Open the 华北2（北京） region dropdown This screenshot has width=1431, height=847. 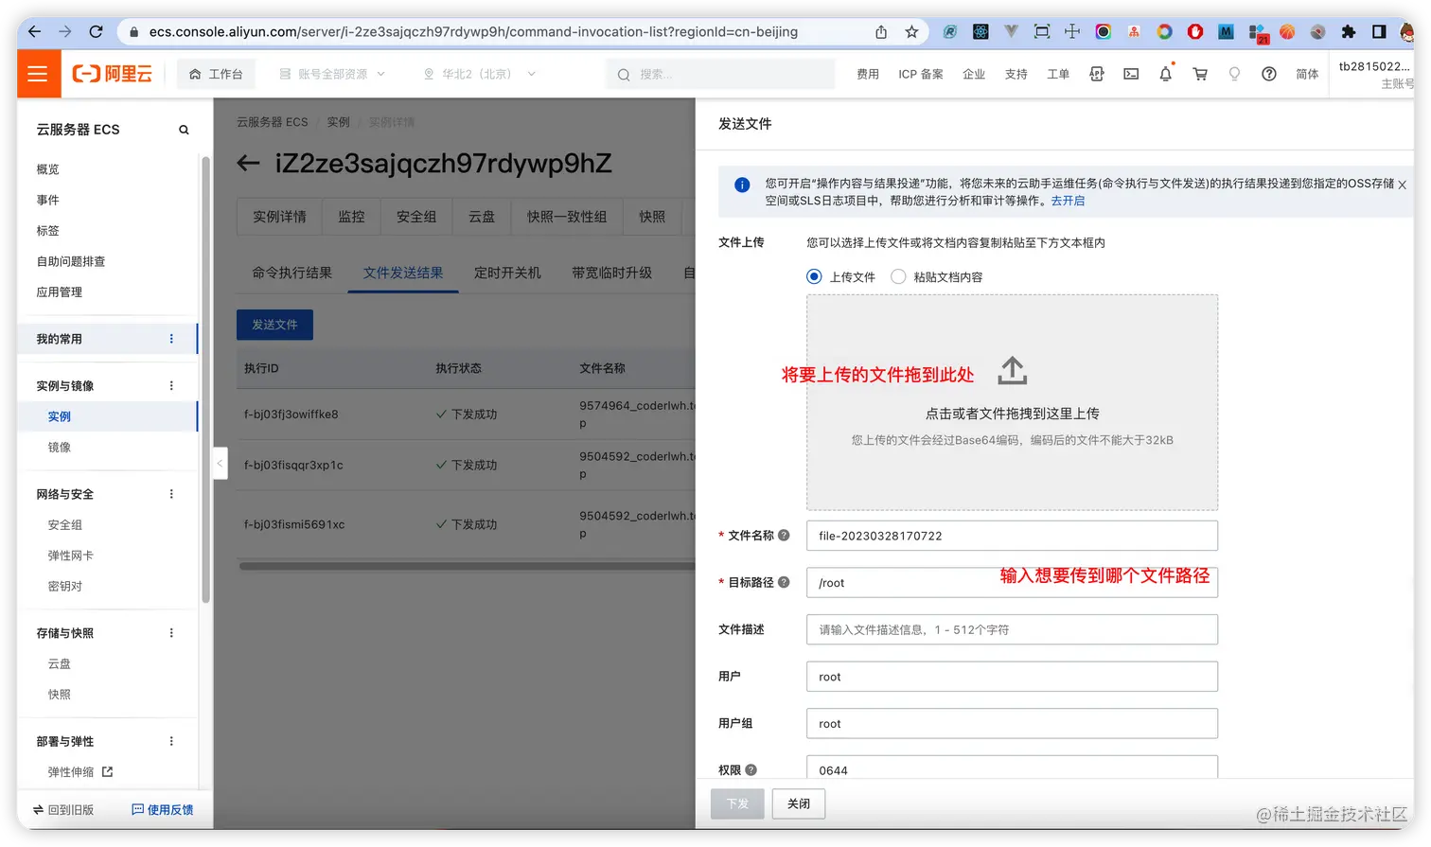479,74
